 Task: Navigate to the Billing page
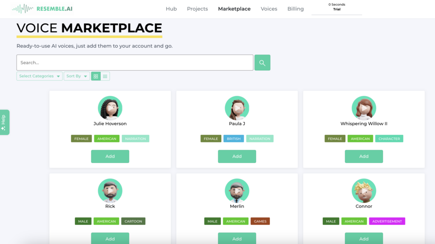(x=295, y=9)
